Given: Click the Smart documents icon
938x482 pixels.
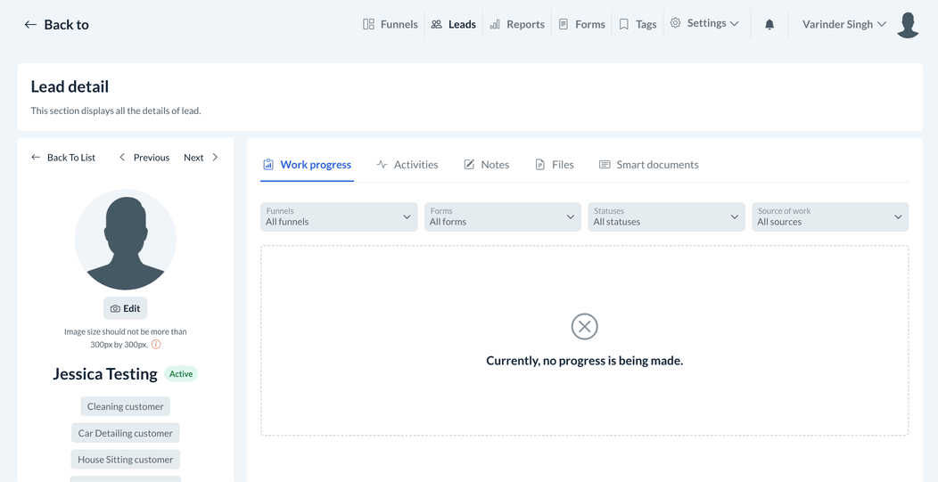Looking at the screenshot, I should [x=605, y=165].
